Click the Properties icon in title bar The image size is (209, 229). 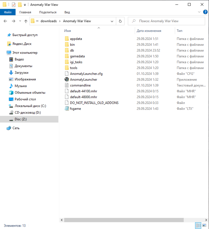click(x=13, y=5)
